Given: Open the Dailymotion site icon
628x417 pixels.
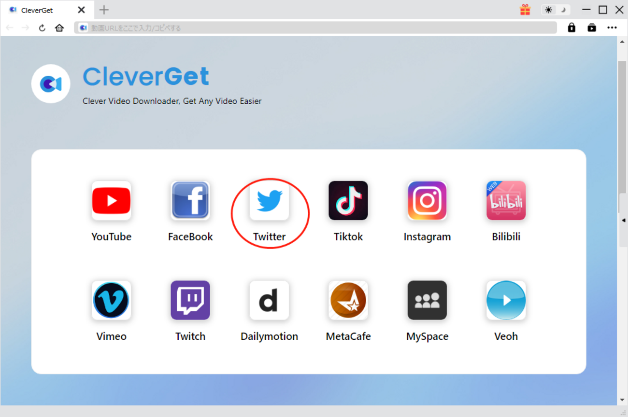Looking at the screenshot, I should (269, 300).
